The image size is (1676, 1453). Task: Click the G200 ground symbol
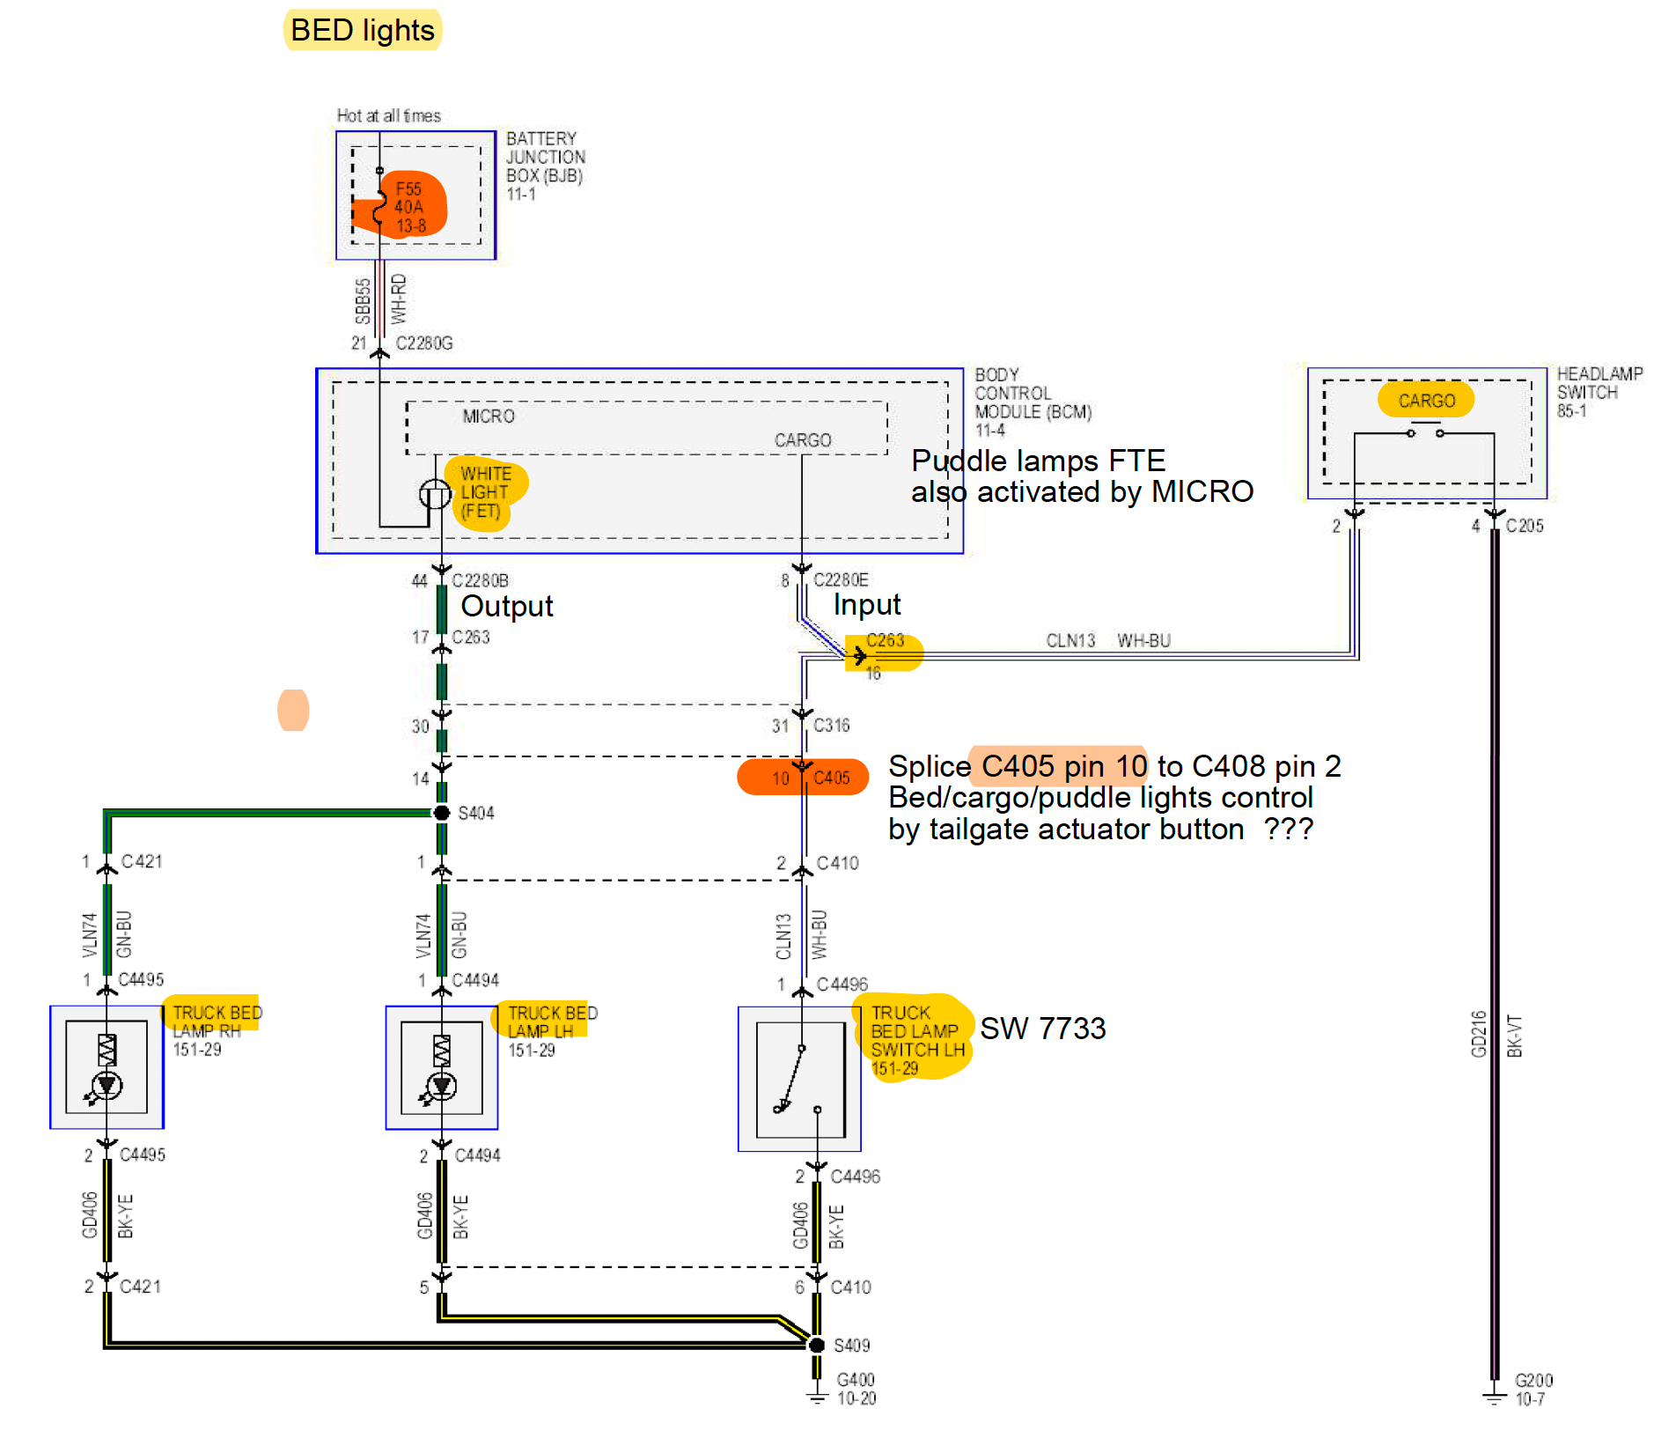click(1494, 1397)
